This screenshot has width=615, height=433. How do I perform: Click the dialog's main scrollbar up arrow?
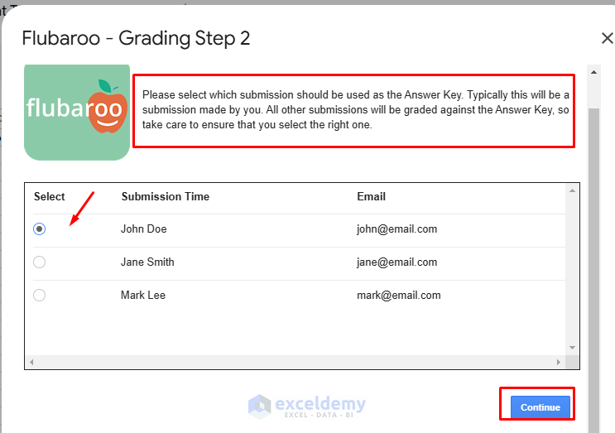tap(593, 72)
